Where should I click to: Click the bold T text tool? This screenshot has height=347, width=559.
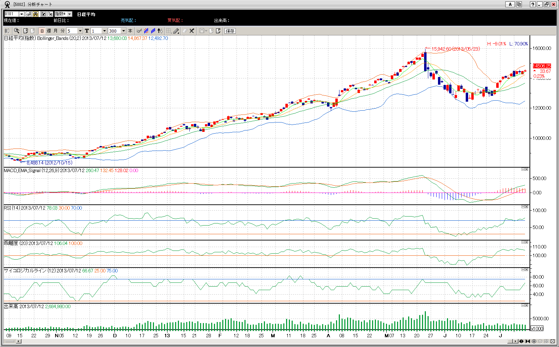point(87,31)
